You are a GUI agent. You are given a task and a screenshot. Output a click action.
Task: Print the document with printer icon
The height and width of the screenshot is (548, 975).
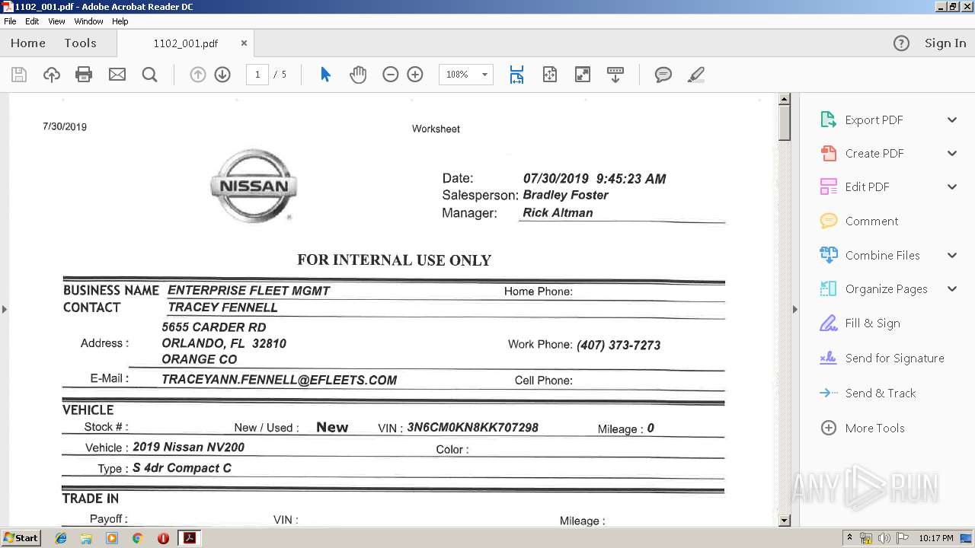[84, 75]
